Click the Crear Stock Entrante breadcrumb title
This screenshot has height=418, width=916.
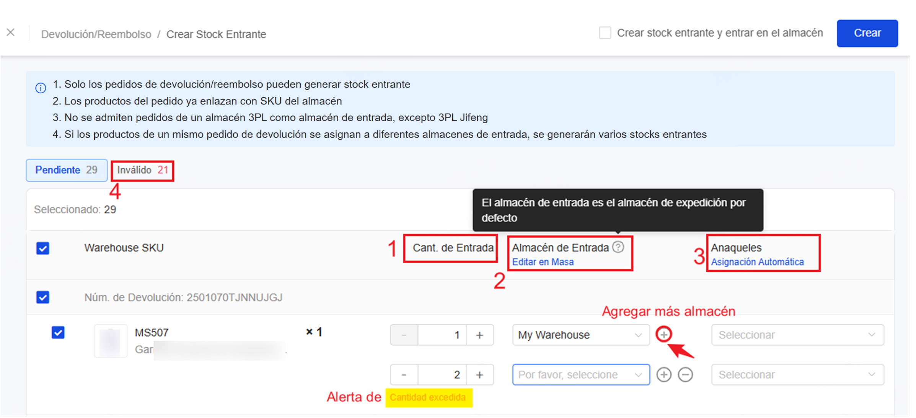tap(216, 34)
